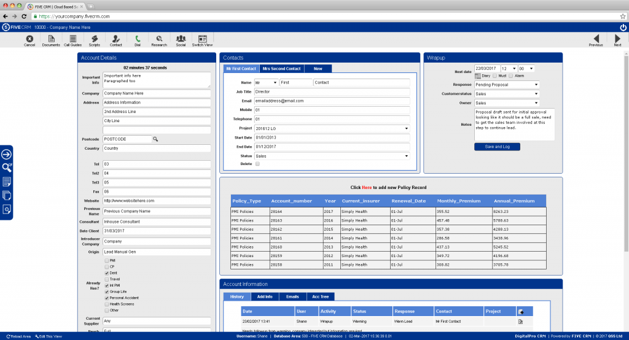Go to the Next record arrow
The width and height of the screenshot is (629, 340).
[x=617, y=40]
